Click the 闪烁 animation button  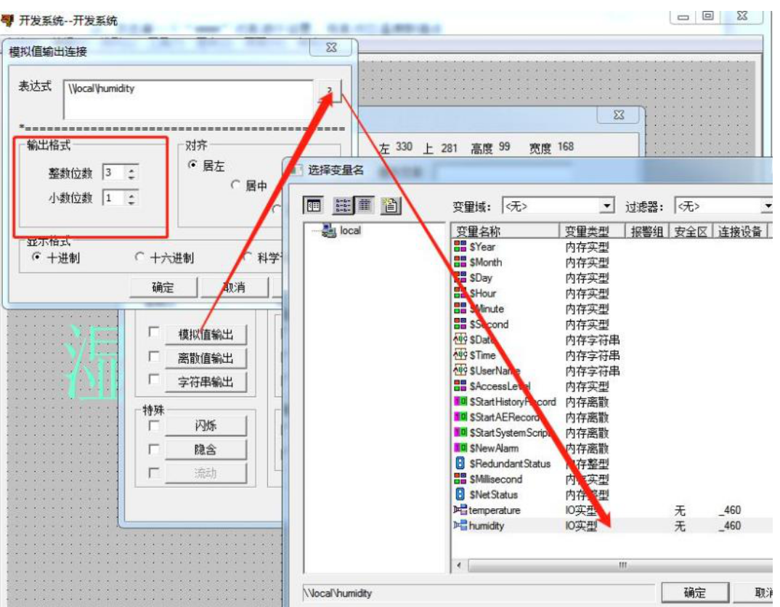tap(206, 425)
